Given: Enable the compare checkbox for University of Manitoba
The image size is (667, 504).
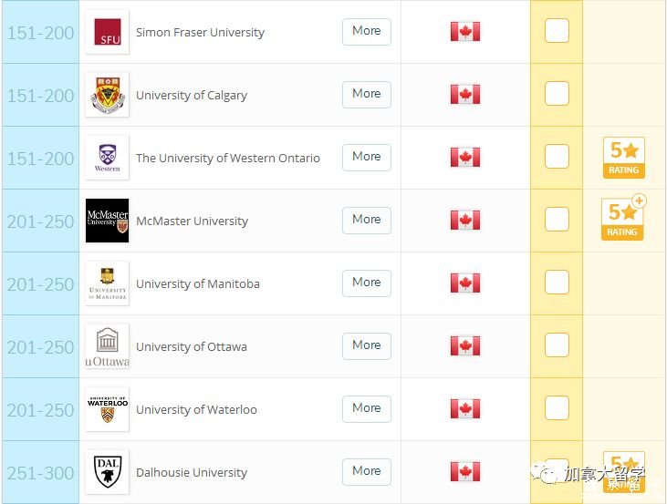Looking at the screenshot, I should 557,283.
